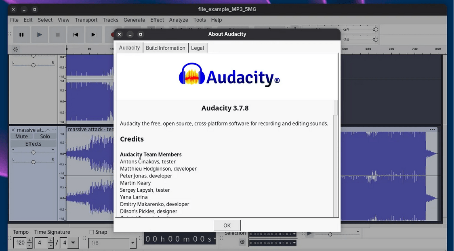
Task: Minimize the main Audacity window
Action: click(x=24, y=10)
